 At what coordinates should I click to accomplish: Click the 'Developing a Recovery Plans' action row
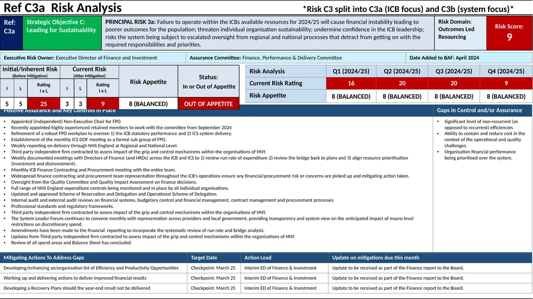click(266, 288)
